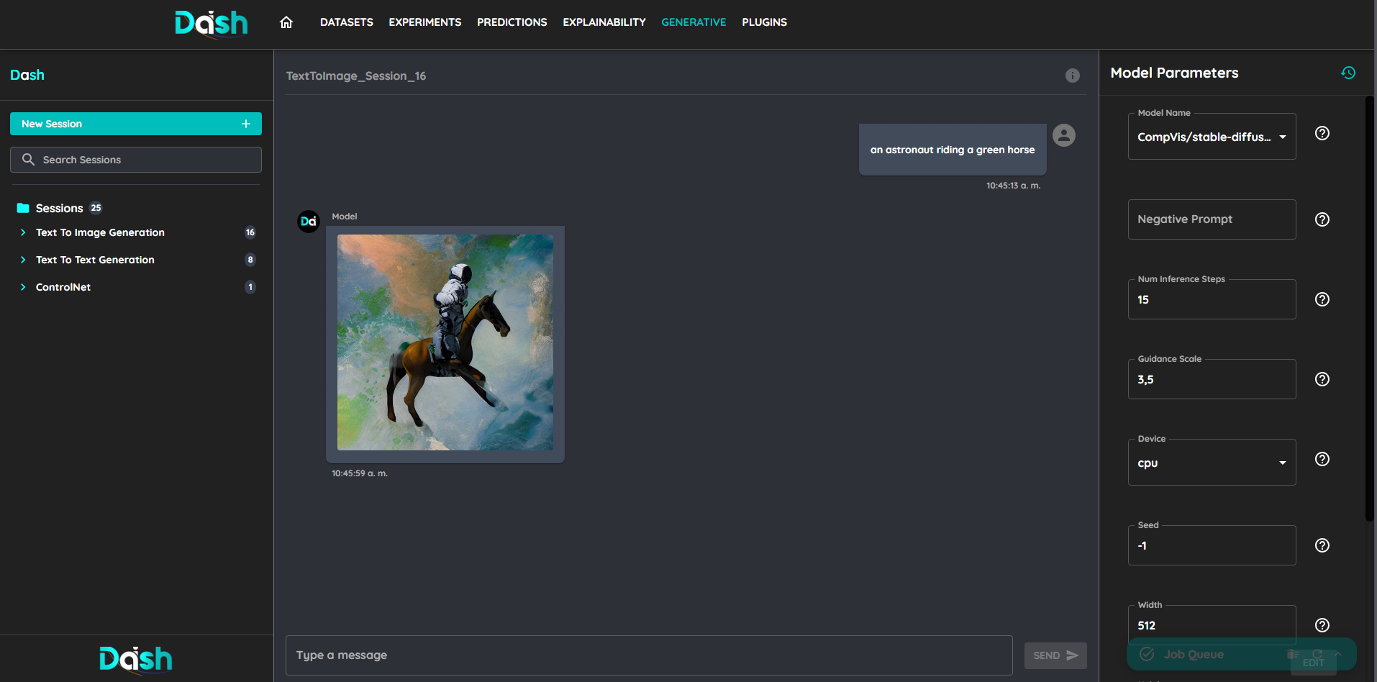Screen dimensions: 1377x682
Task: Click the plus icon in New Session
Action: (246, 124)
